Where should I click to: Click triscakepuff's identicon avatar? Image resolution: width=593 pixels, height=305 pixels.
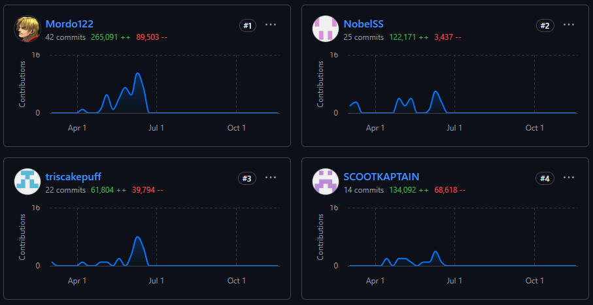27,182
